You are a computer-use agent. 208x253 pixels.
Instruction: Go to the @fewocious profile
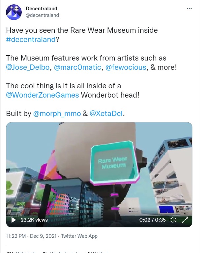coord(126,67)
